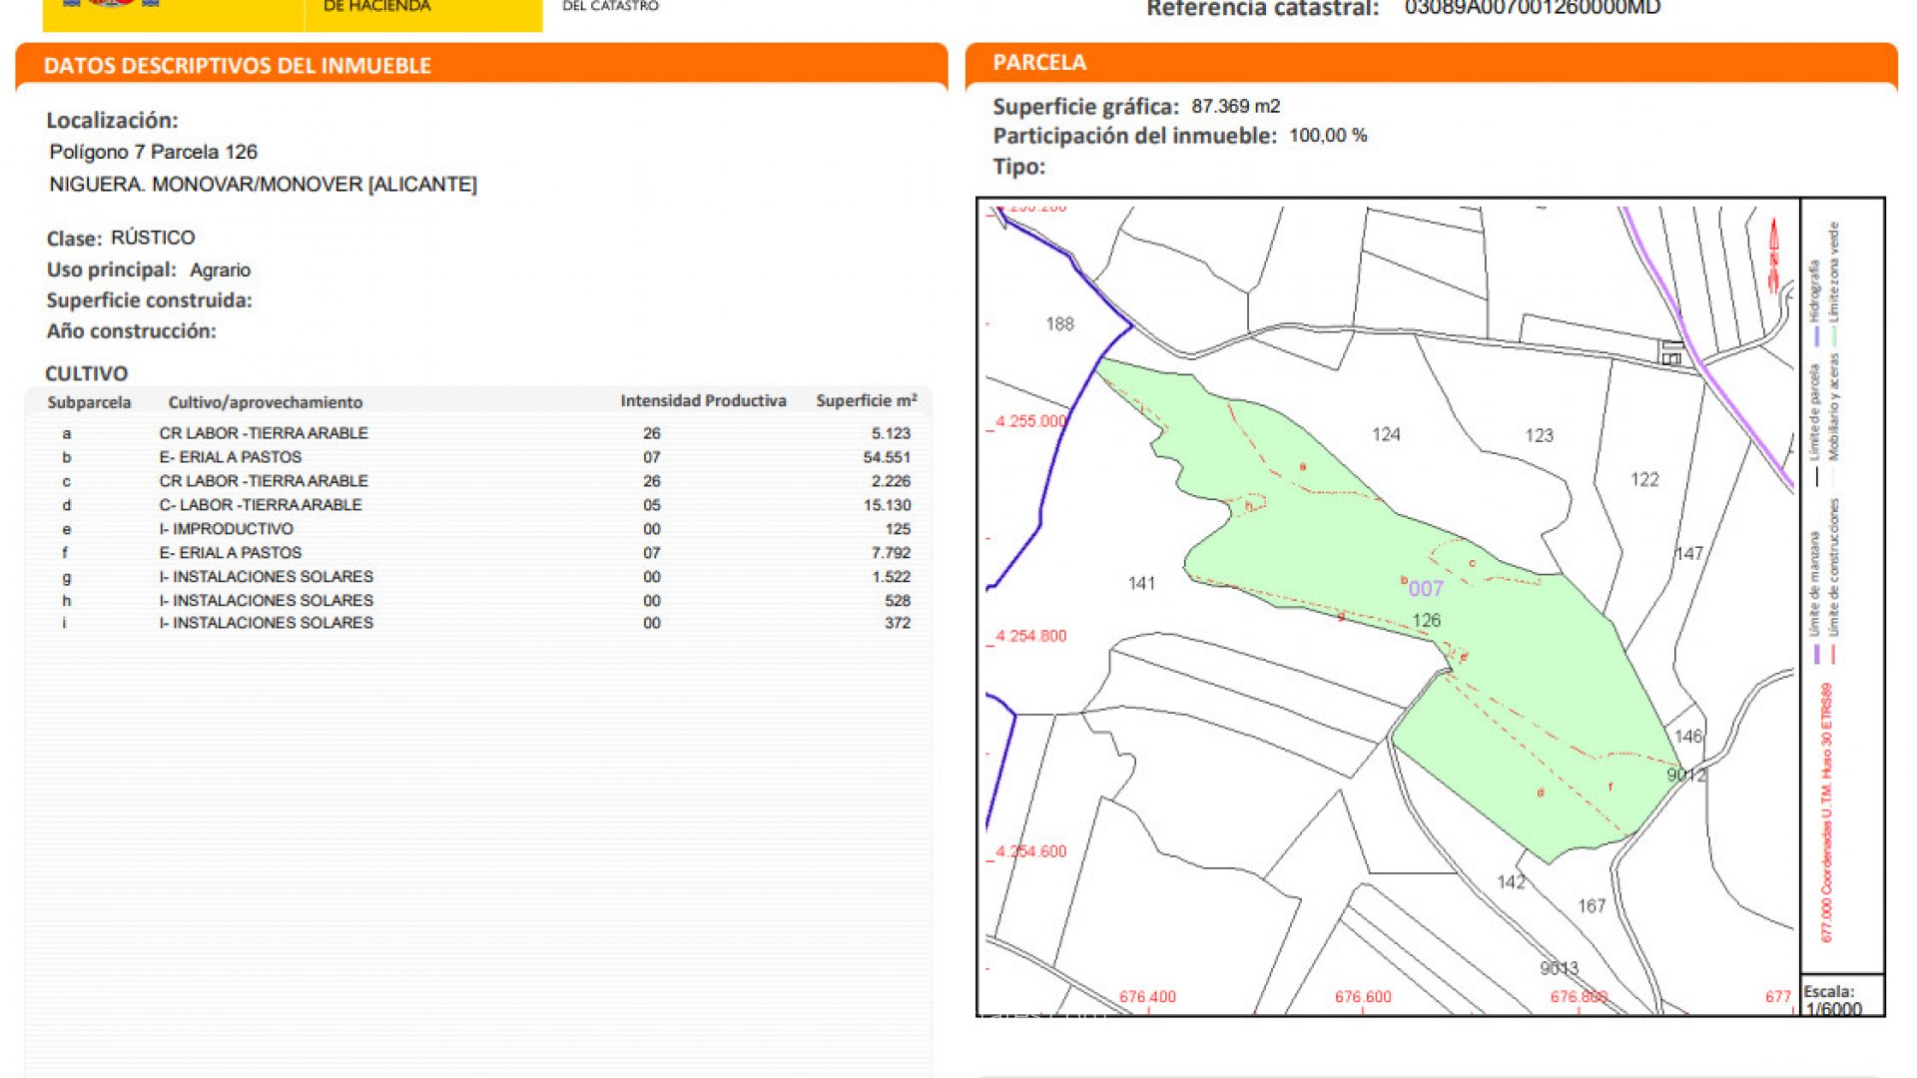The image size is (1917, 1078).
Task: Click the DATOS DESCRIPTIVOS DEL INMUEBLE header
Action: 238,66
